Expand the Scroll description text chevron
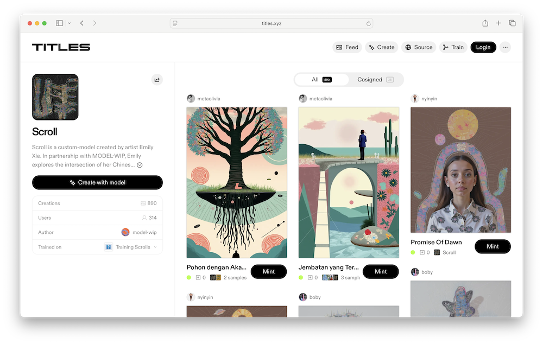 click(140, 165)
